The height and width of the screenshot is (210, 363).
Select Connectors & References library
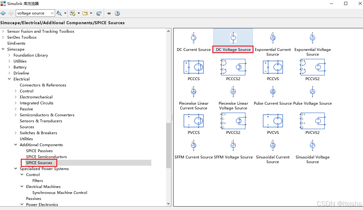[x=43, y=85]
